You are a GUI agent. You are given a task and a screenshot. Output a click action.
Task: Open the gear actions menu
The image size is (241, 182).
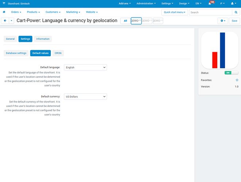coord(223,21)
